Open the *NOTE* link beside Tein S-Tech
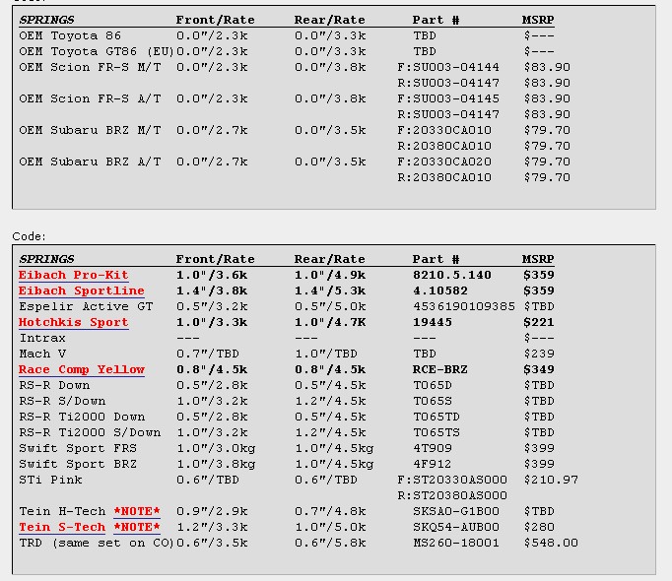Image resolution: width=672 pixels, height=581 pixels. 137,528
